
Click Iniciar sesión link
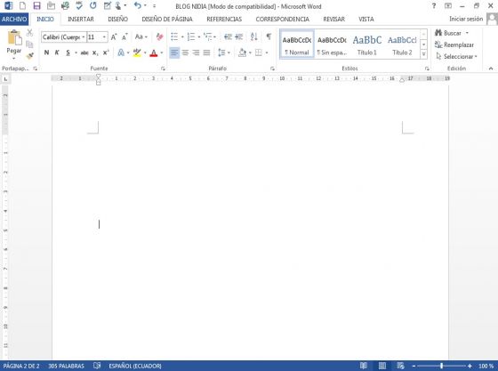(x=466, y=19)
